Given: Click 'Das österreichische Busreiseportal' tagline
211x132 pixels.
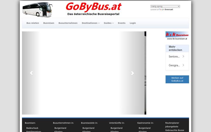Looking at the screenshot, I should click(93, 14).
